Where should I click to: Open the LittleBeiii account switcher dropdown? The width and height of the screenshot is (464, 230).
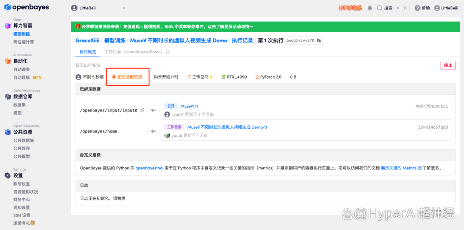pos(98,8)
